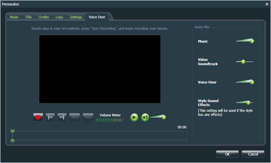
Task: Switch to the Mode tab
Action: [x=14, y=17]
